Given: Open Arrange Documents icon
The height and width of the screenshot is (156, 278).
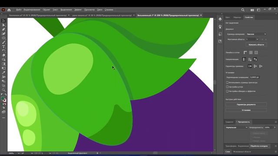Looking at the screenshot, I should click(x=252, y=10).
